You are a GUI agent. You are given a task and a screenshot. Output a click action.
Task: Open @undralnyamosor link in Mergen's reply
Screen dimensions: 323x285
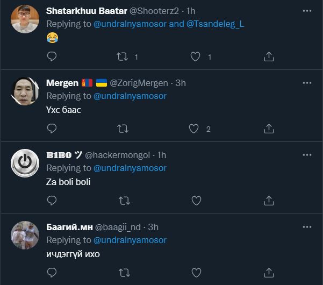(x=130, y=96)
